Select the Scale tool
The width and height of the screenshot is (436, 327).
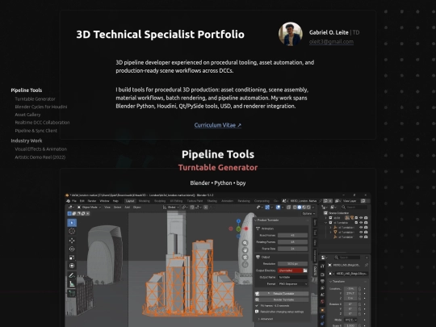pyautogui.click(x=72, y=258)
